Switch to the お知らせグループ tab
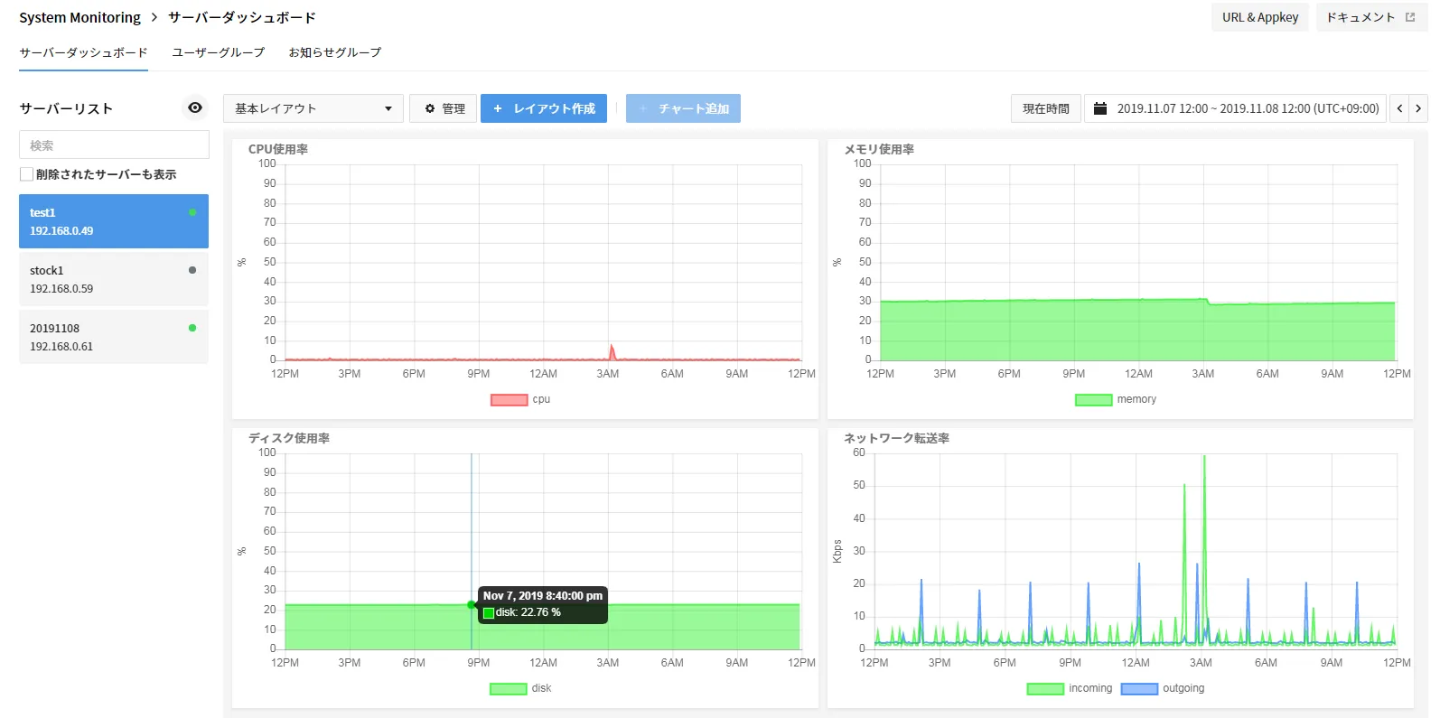1440x718 pixels. (x=335, y=52)
